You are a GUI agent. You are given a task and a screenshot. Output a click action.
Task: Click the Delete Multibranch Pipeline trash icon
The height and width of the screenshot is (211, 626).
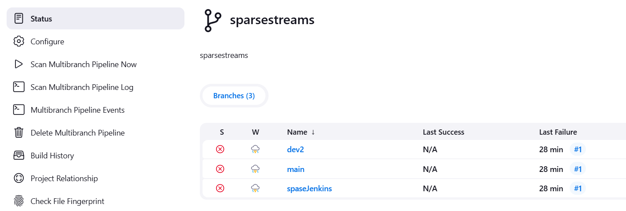click(18, 132)
